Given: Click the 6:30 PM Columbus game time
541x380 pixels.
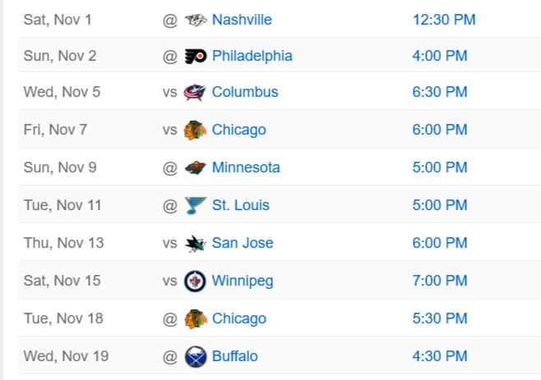Looking at the screenshot, I should coord(440,92).
